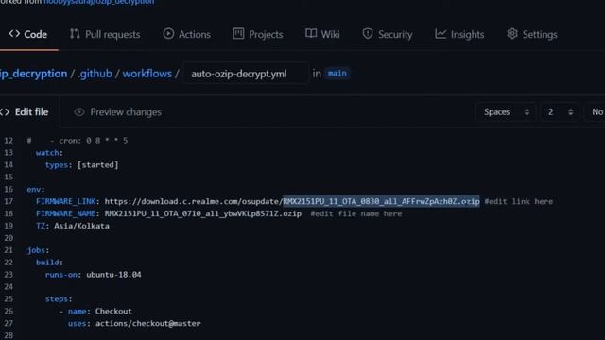Open the Wiki tab

pyautogui.click(x=322, y=34)
